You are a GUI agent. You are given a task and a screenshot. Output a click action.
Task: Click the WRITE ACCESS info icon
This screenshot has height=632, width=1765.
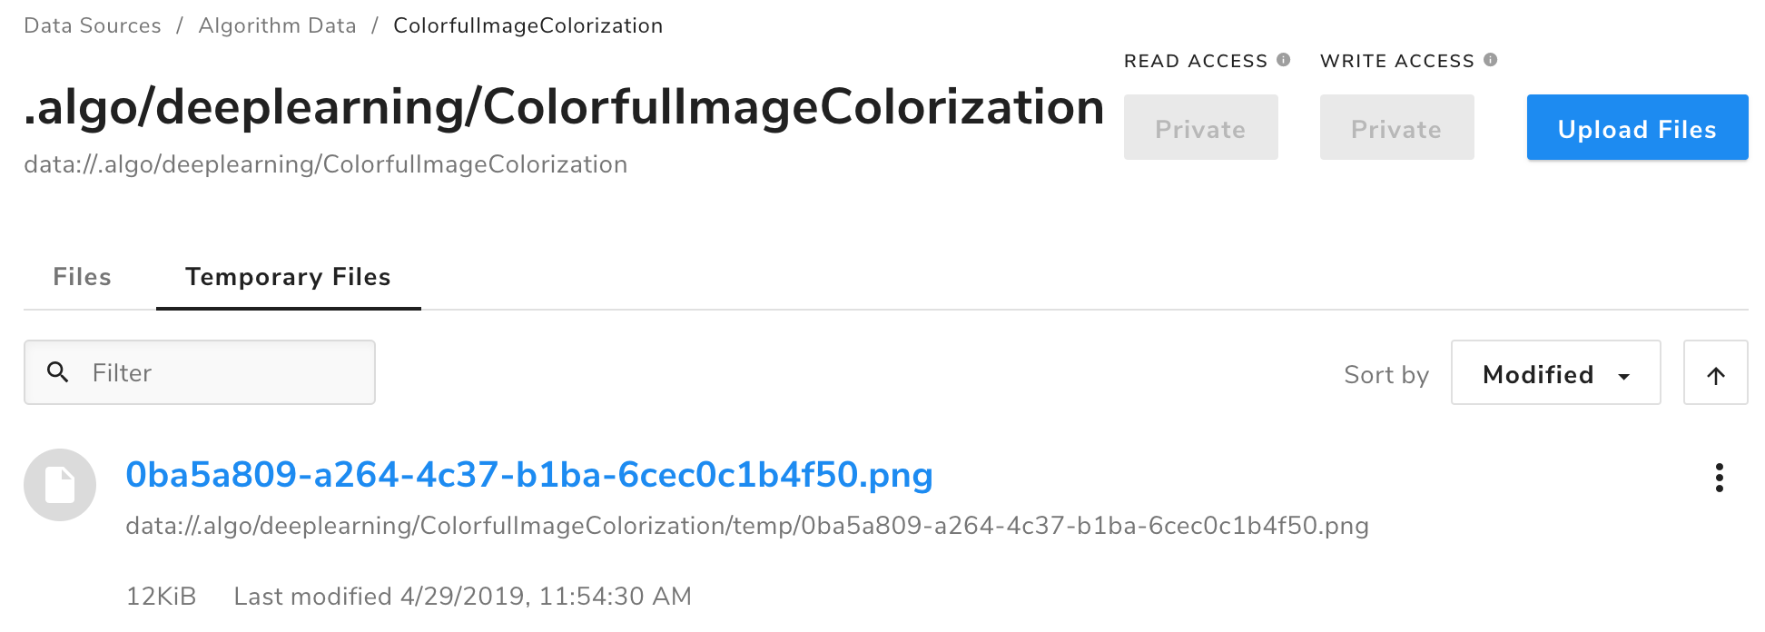tap(1490, 60)
